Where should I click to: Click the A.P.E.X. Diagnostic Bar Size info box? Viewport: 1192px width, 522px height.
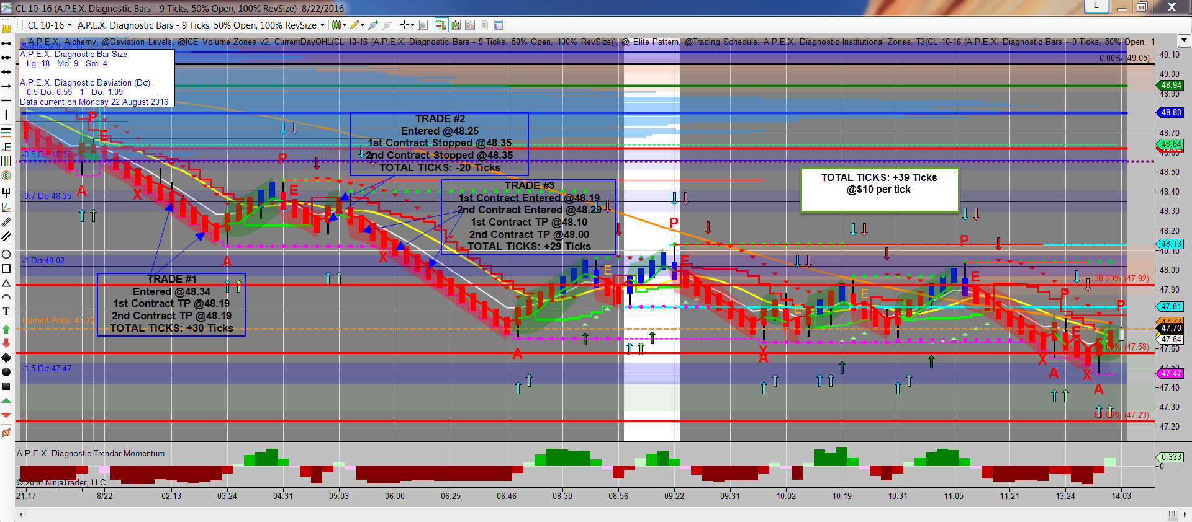click(x=97, y=78)
